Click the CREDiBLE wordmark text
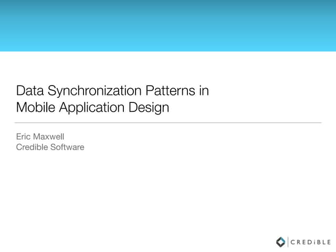 pos(310,242)
